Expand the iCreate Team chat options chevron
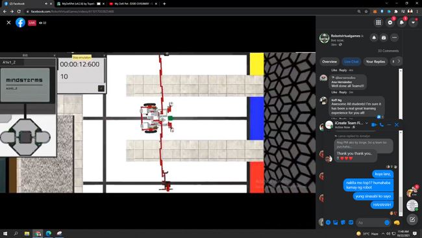This screenshot has width=422, height=238. [x=366, y=123]
